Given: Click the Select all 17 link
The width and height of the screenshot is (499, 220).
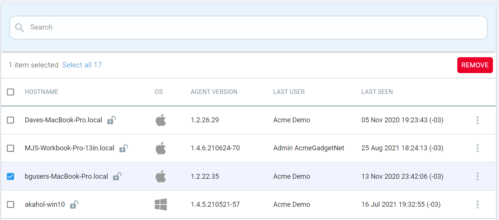Looking at the screenshot, I should (82, 65).
